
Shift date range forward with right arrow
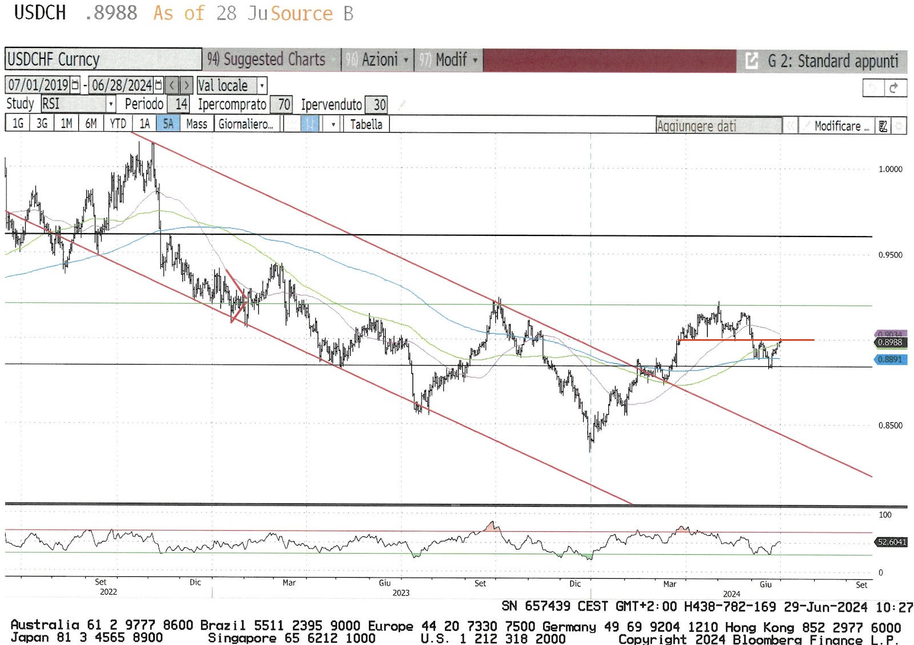click(x=186, y=85)
